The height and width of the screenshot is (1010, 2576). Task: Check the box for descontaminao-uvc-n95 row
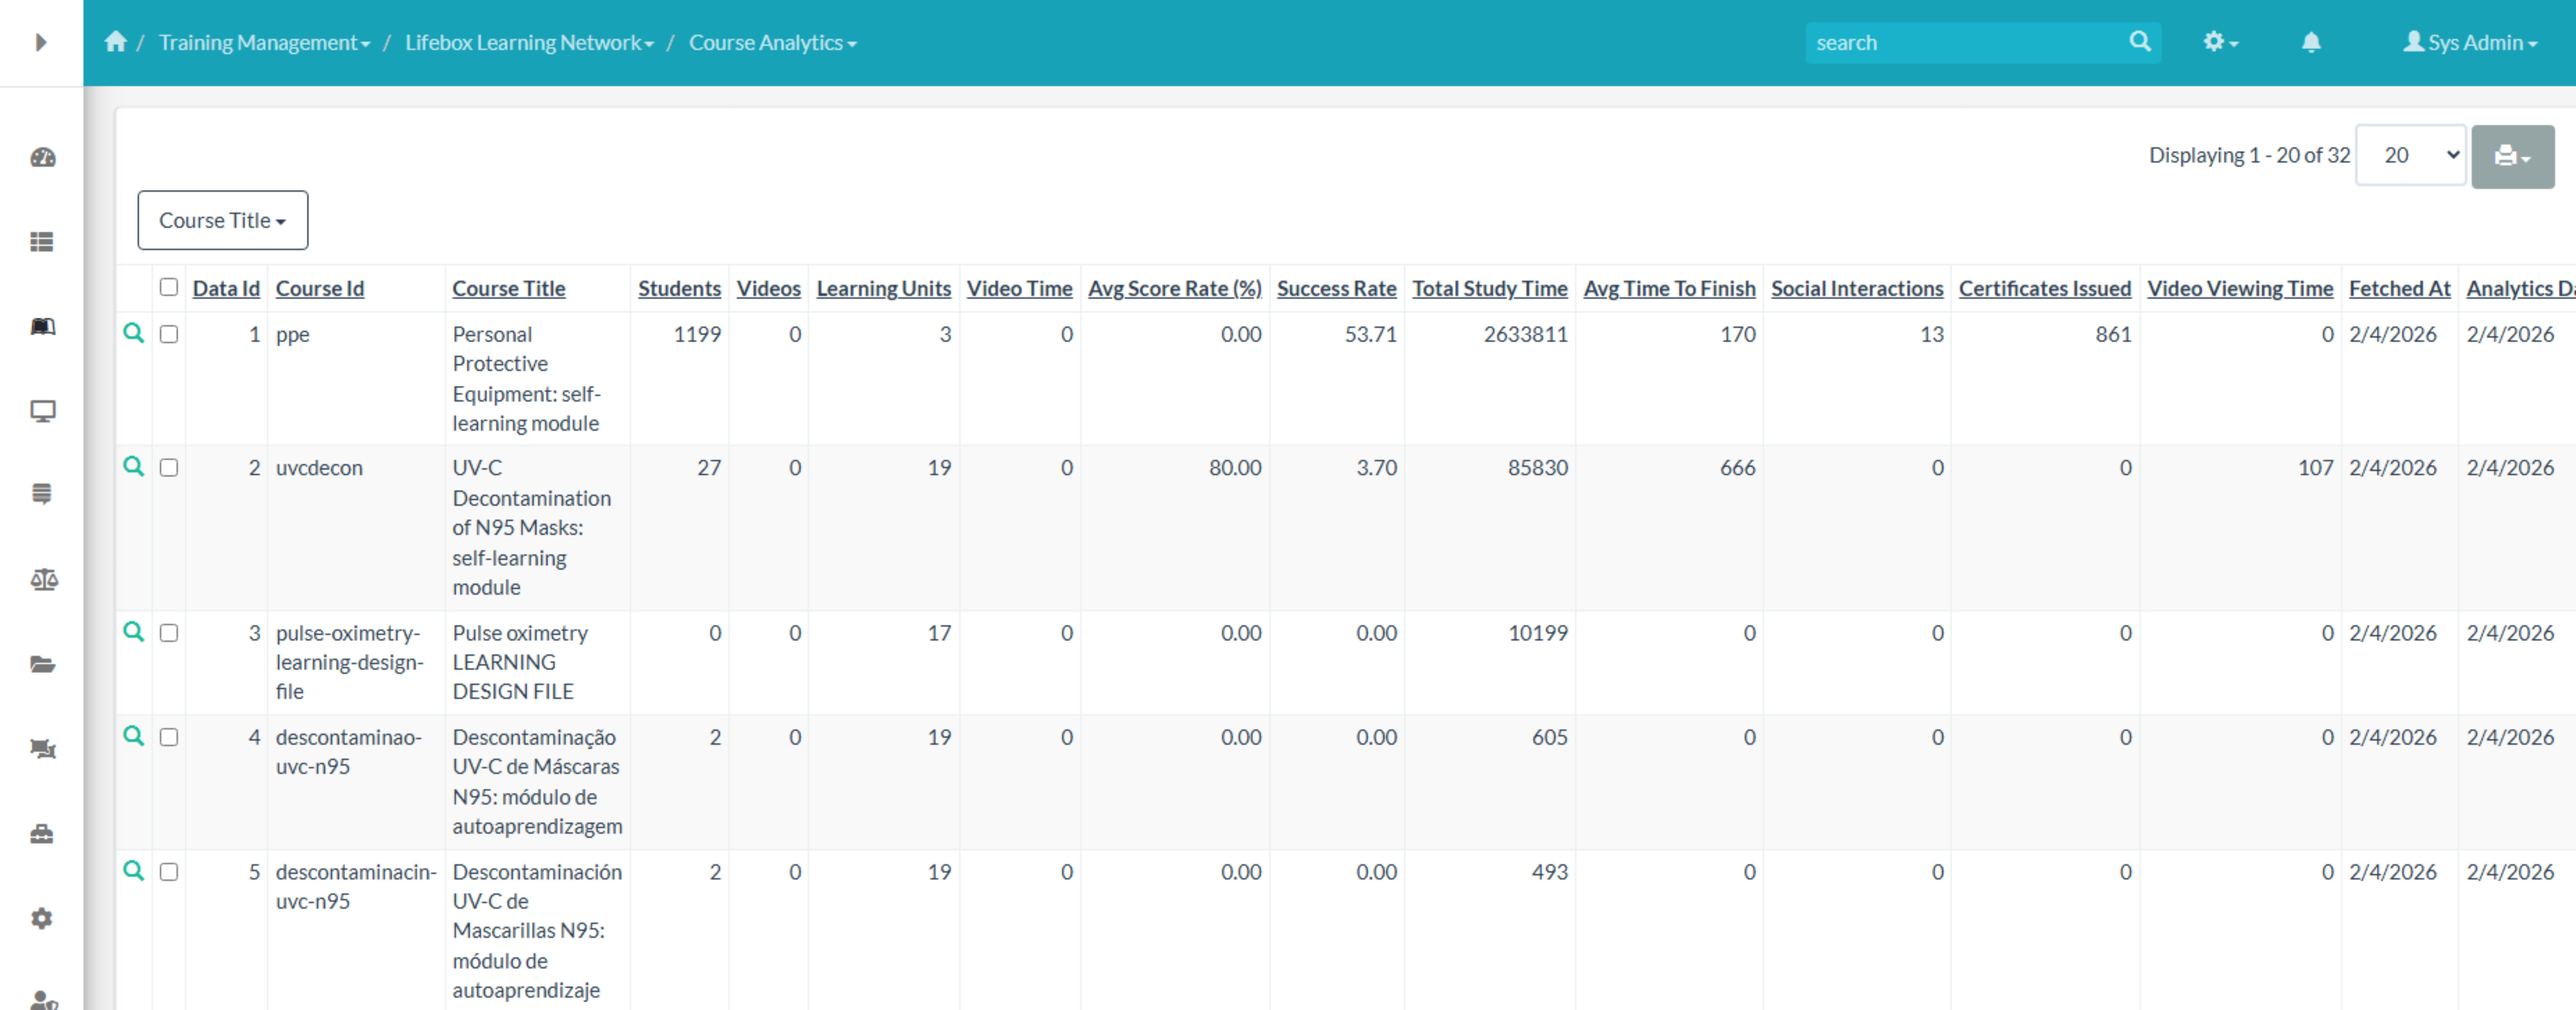(x=169, y=737)
